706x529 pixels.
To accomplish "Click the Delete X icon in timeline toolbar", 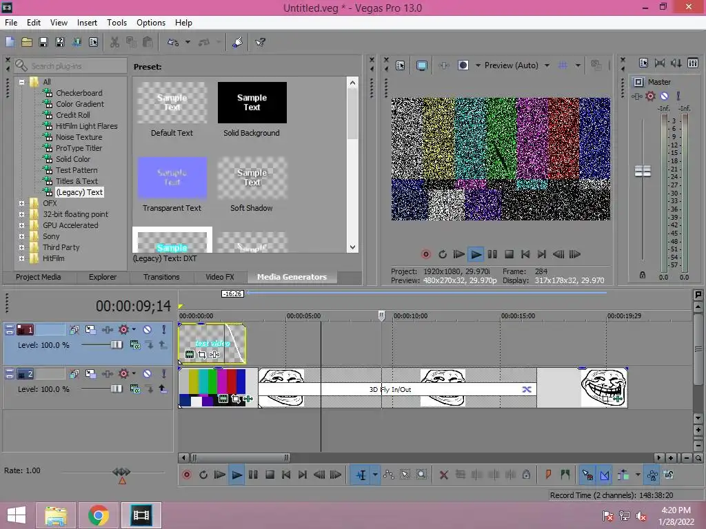I will (443, 475).
